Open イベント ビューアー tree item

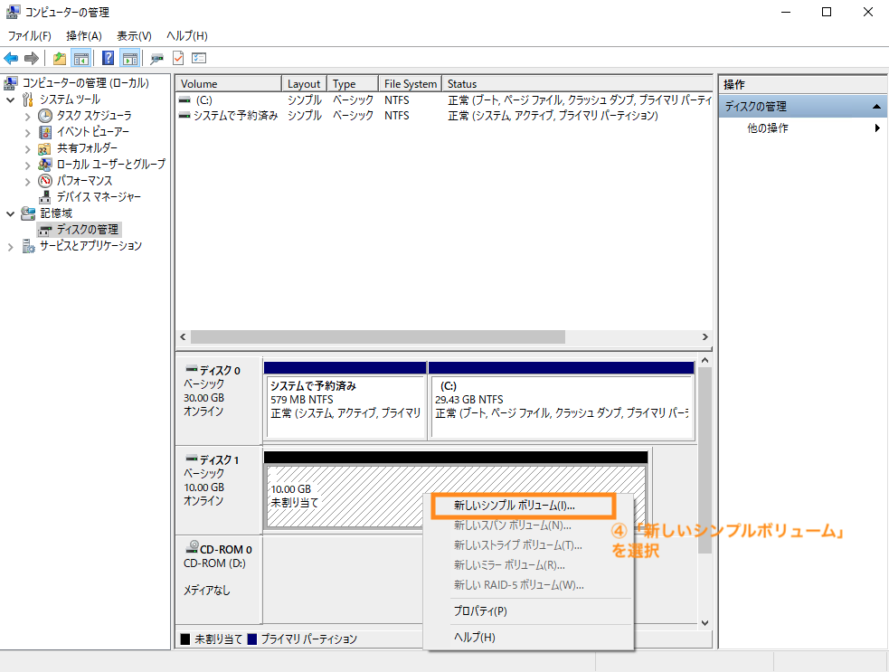point(92,132)
